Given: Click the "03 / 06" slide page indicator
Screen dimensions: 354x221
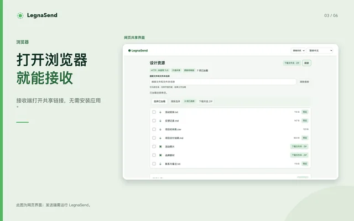Looking at the screenshot, I should [x=331, y=15].
